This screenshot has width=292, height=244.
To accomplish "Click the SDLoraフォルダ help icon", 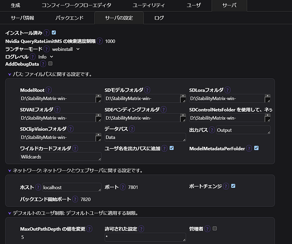I will [227, 90].
